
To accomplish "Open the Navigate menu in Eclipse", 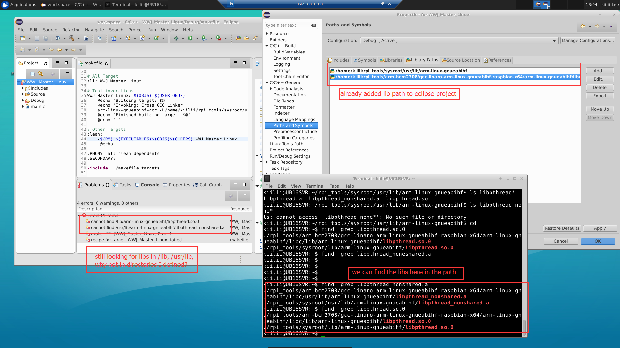I will [x=94, y=30].
